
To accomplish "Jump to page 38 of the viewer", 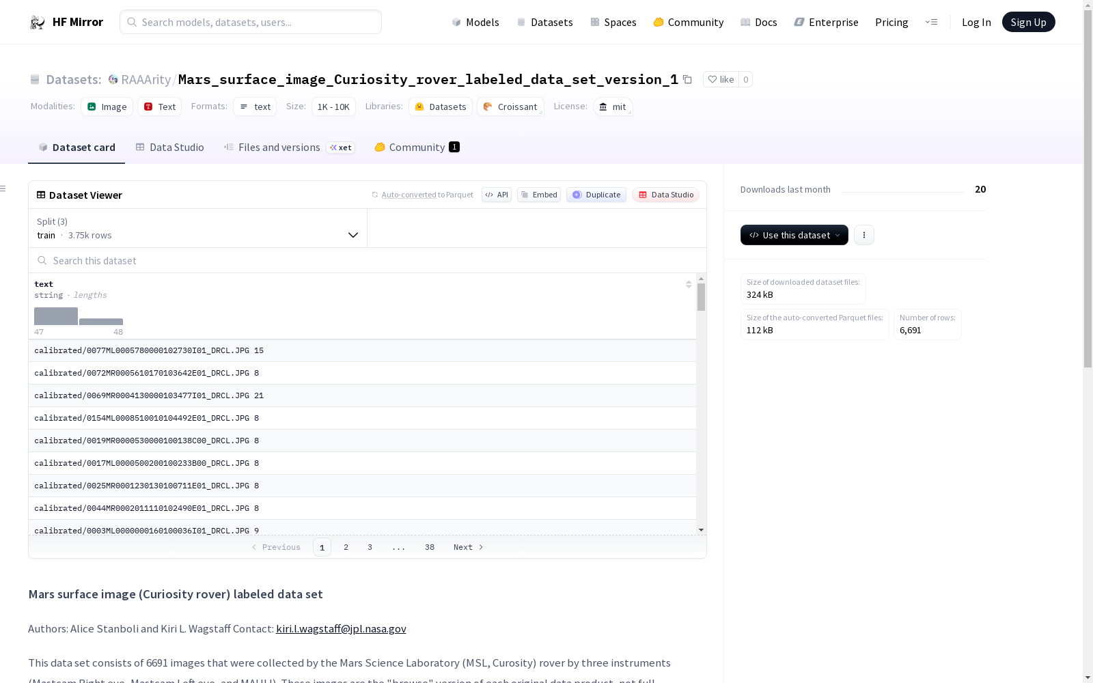I will [430, 547].
